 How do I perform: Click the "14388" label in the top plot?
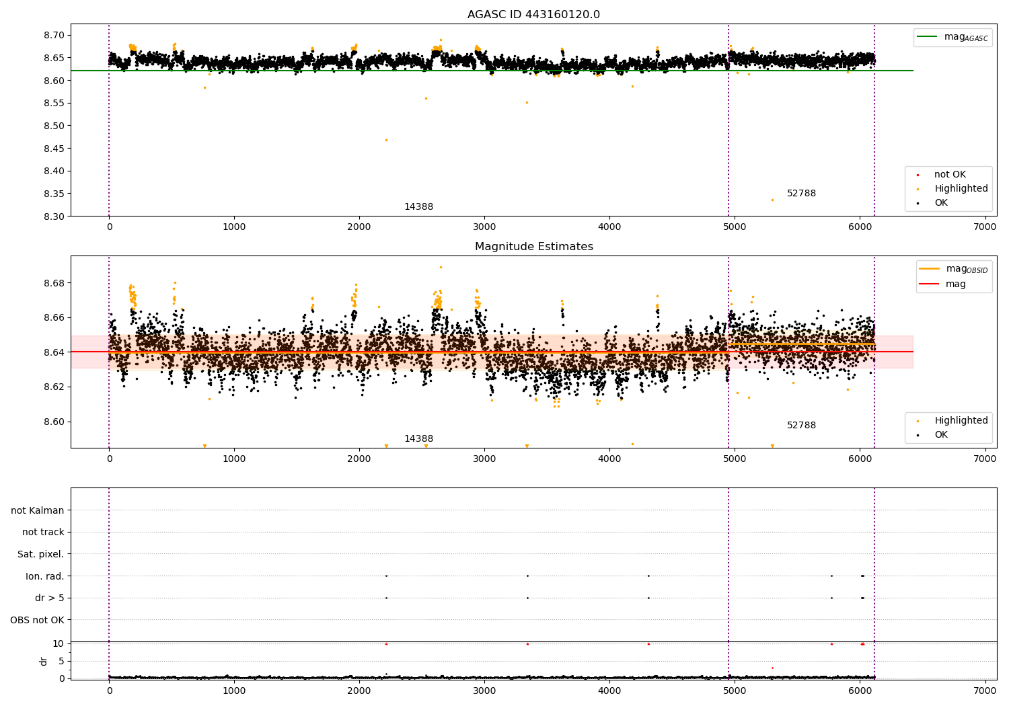point(418,207)
